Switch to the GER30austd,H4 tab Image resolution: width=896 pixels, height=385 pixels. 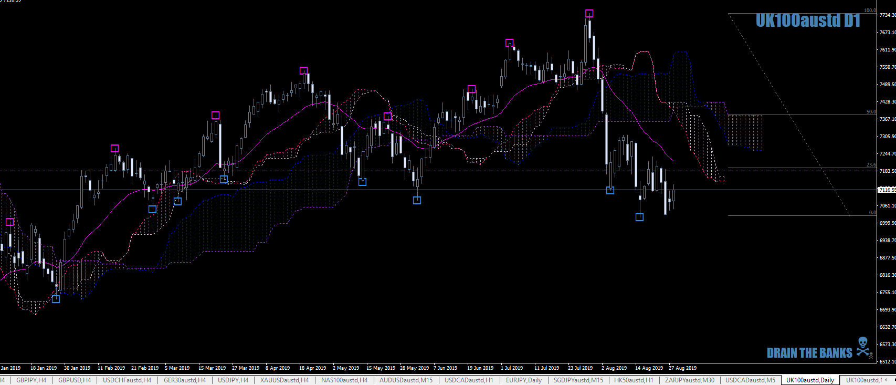coord(185,380)
